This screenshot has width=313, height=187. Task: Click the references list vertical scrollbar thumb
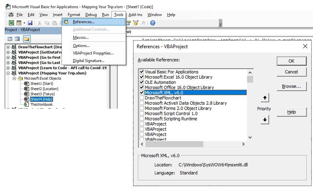[250, 79]
